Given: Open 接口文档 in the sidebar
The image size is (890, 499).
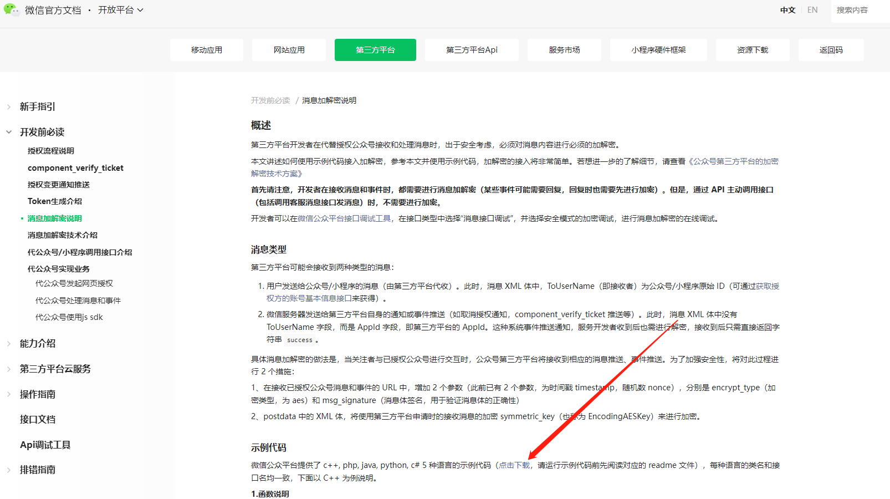Looking at the screenshot, I should (38, 420).
